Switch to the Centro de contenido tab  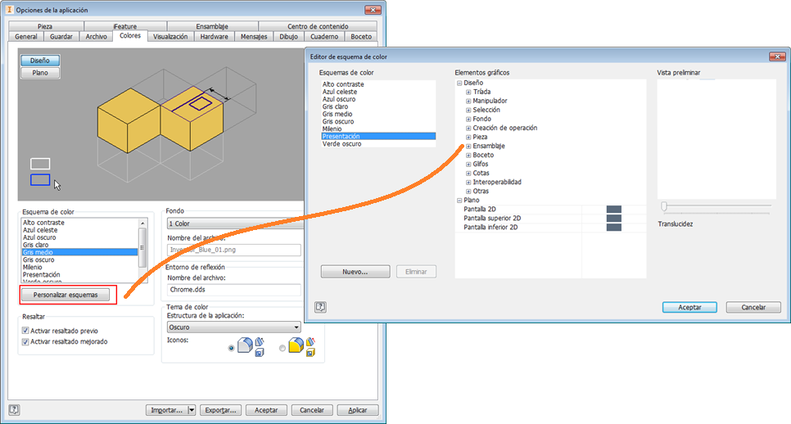pos(318,26)
